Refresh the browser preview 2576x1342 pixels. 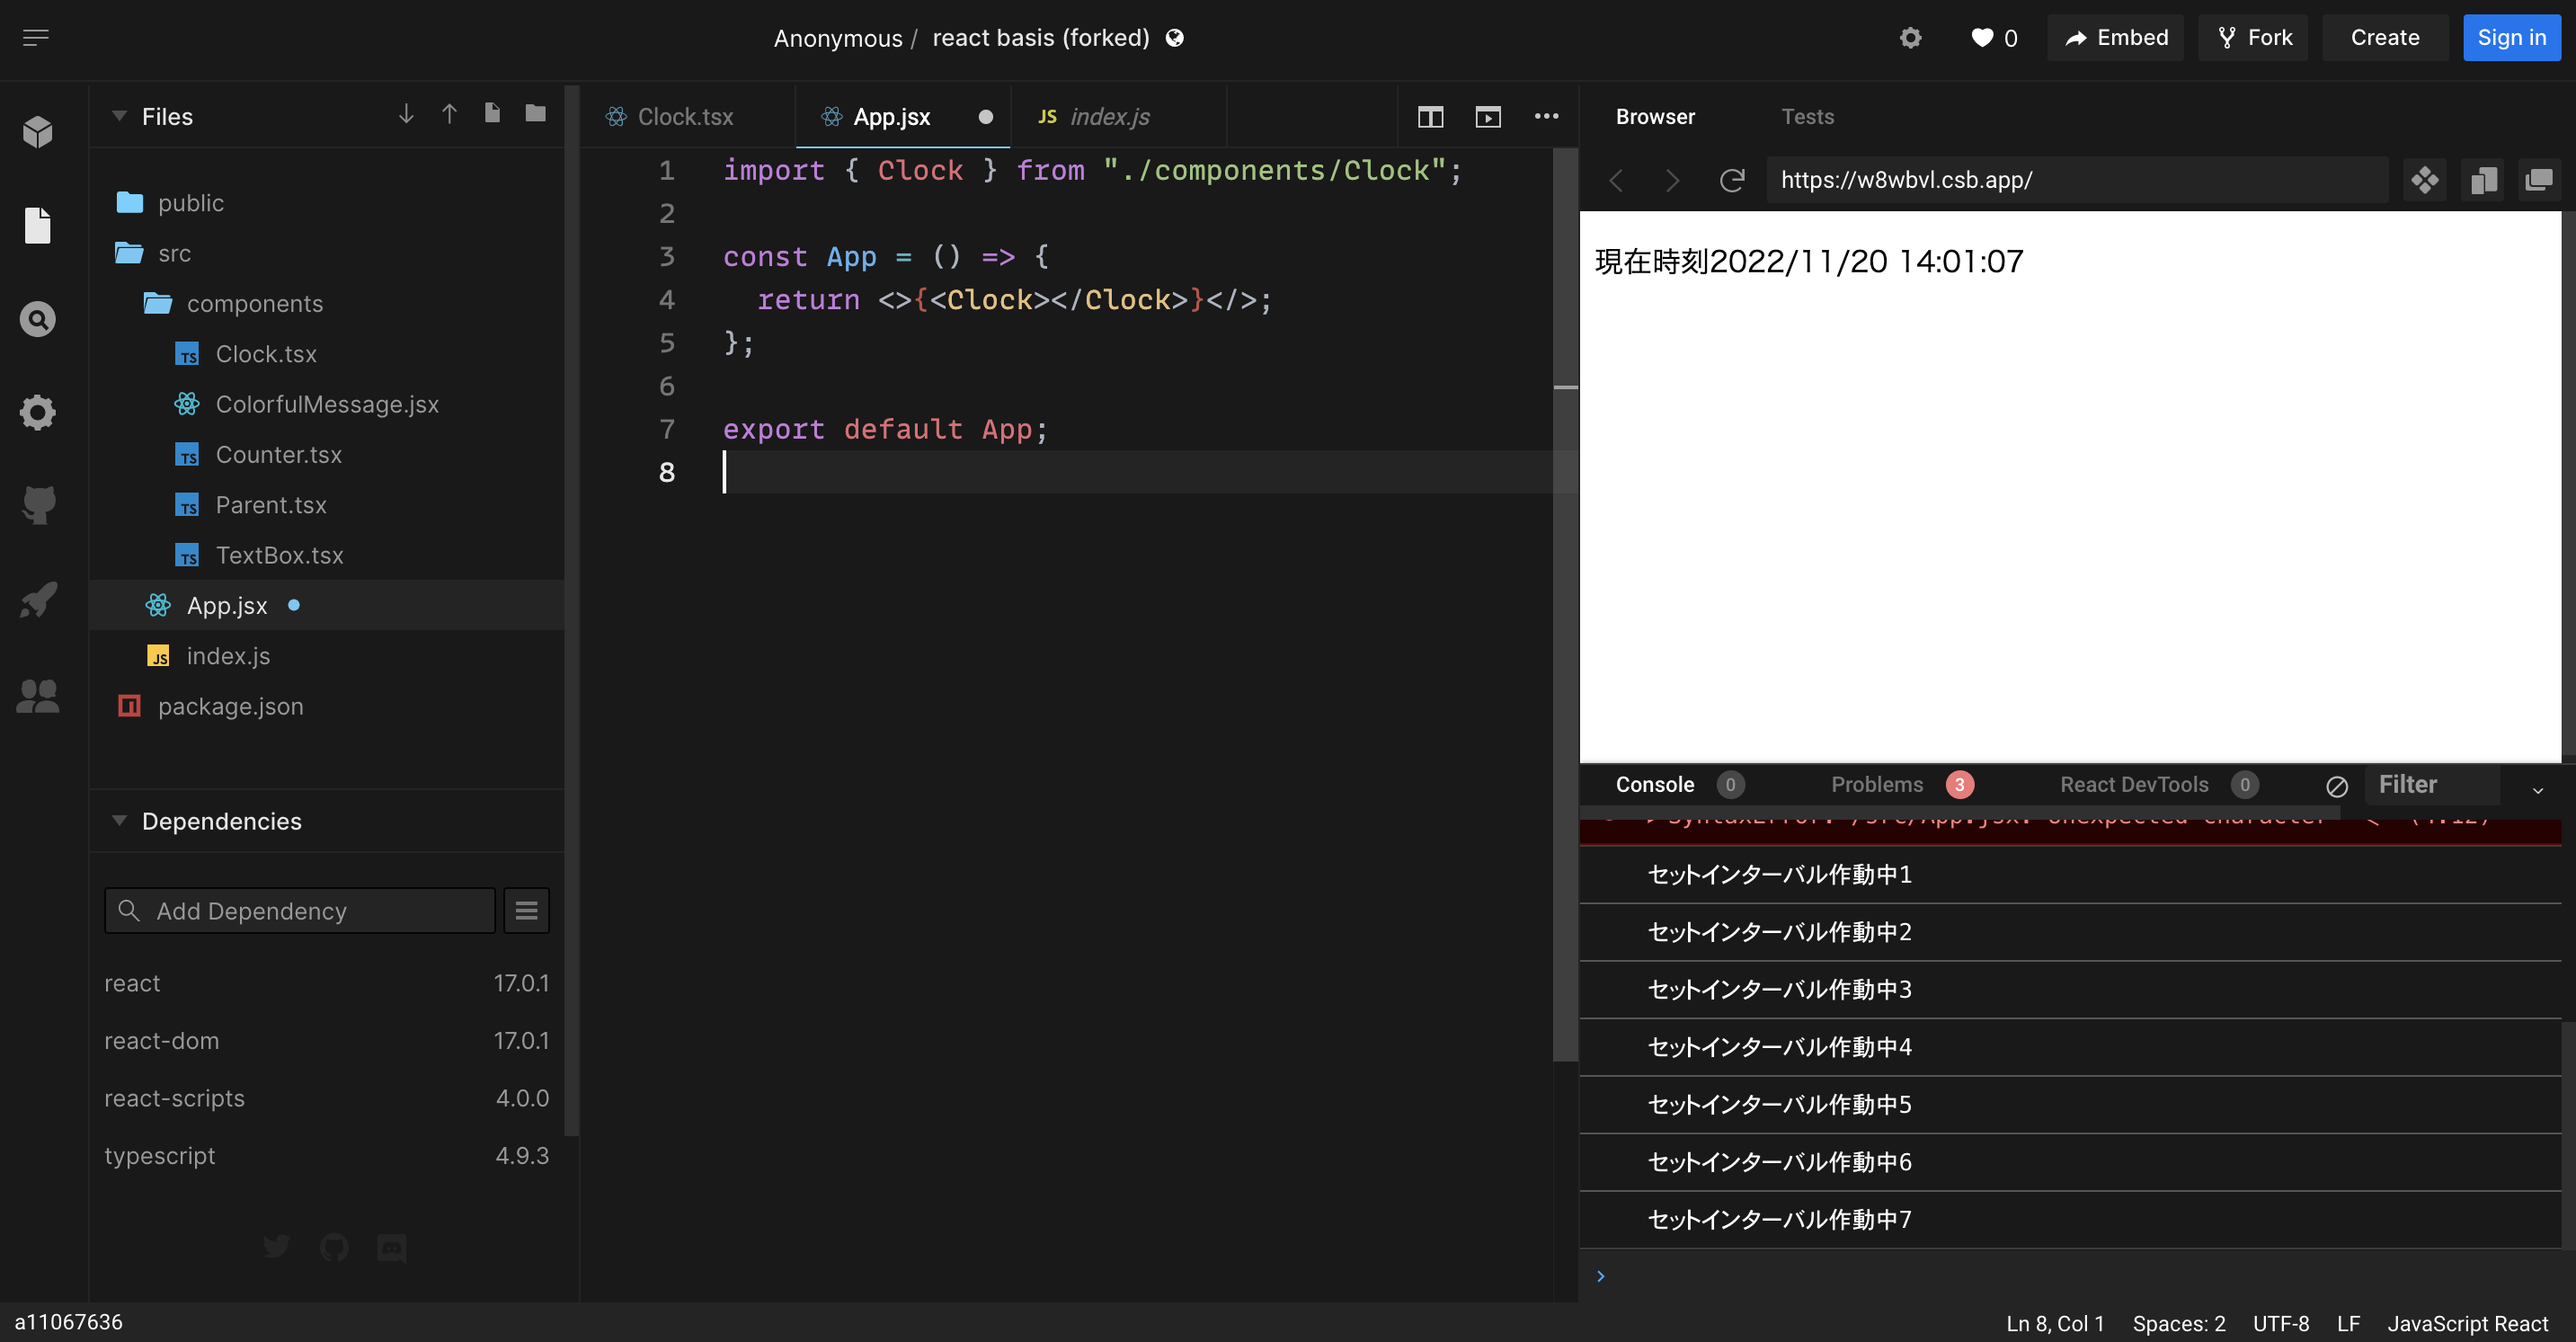[x=1732, y=180]
